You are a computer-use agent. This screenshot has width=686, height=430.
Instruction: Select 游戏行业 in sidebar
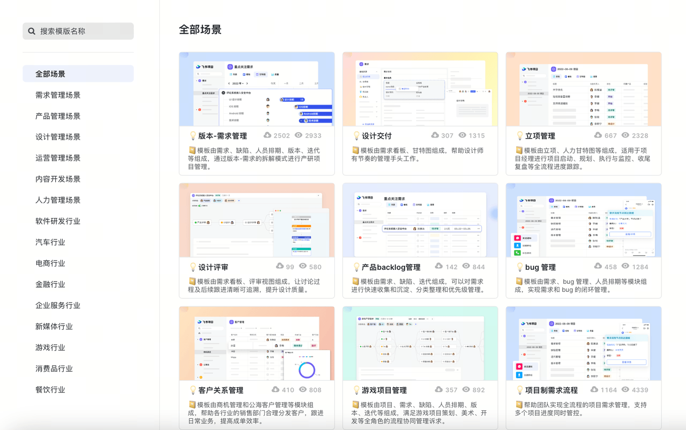point(50,348)
